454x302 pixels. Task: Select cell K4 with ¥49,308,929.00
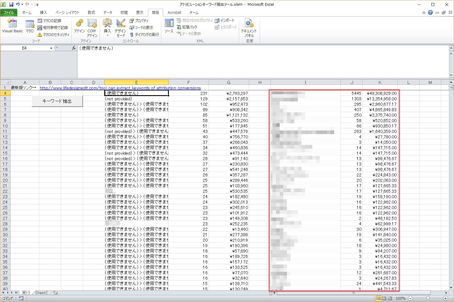tap(380, 93)
